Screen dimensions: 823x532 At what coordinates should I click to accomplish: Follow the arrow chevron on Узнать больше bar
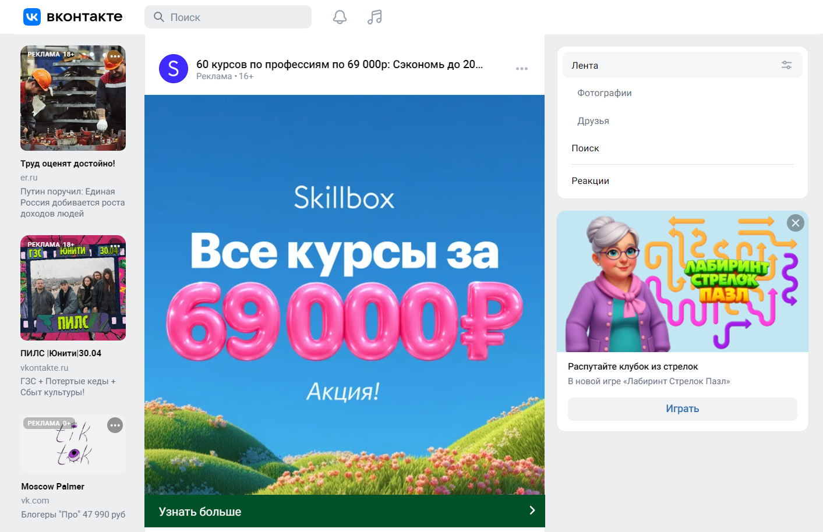(532, 510)
